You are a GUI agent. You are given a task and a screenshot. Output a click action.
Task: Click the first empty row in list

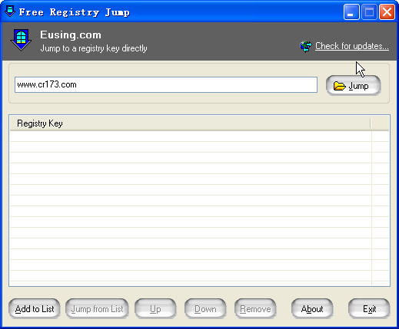[x=191, y=137]
